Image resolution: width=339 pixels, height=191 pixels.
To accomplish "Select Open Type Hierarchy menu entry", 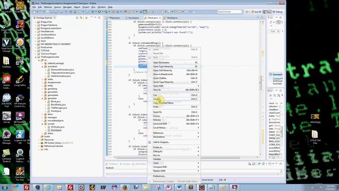I will [174, 66].
